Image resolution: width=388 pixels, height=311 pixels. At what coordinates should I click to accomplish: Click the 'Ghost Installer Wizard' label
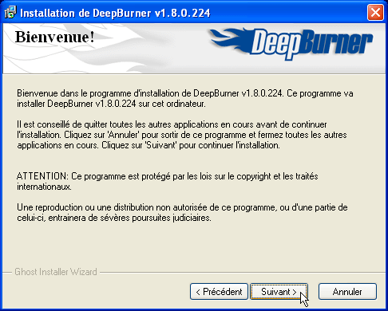point(56,272)
